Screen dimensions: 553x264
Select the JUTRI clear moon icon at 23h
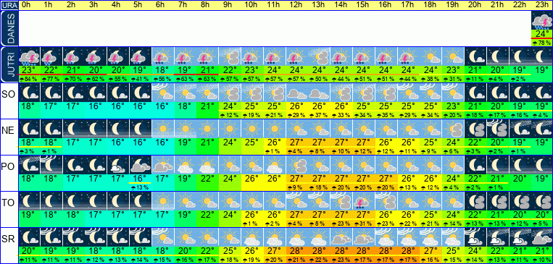[x=542, y=56]
